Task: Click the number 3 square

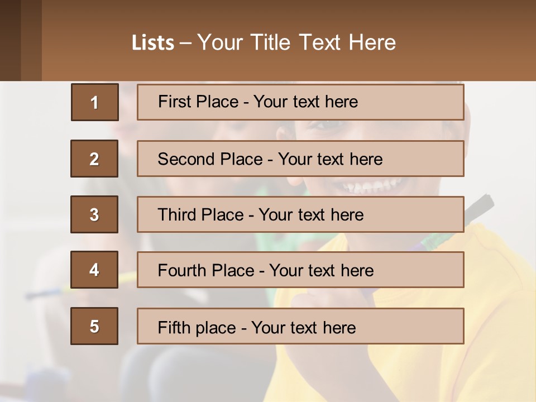Action: 94,214
